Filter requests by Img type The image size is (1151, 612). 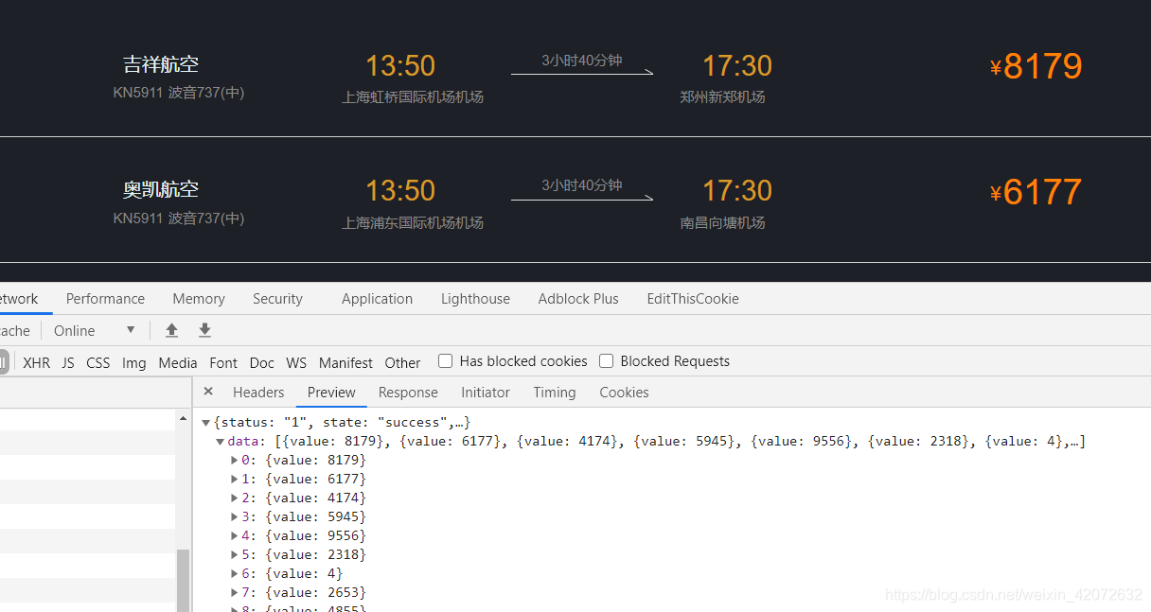134,362
